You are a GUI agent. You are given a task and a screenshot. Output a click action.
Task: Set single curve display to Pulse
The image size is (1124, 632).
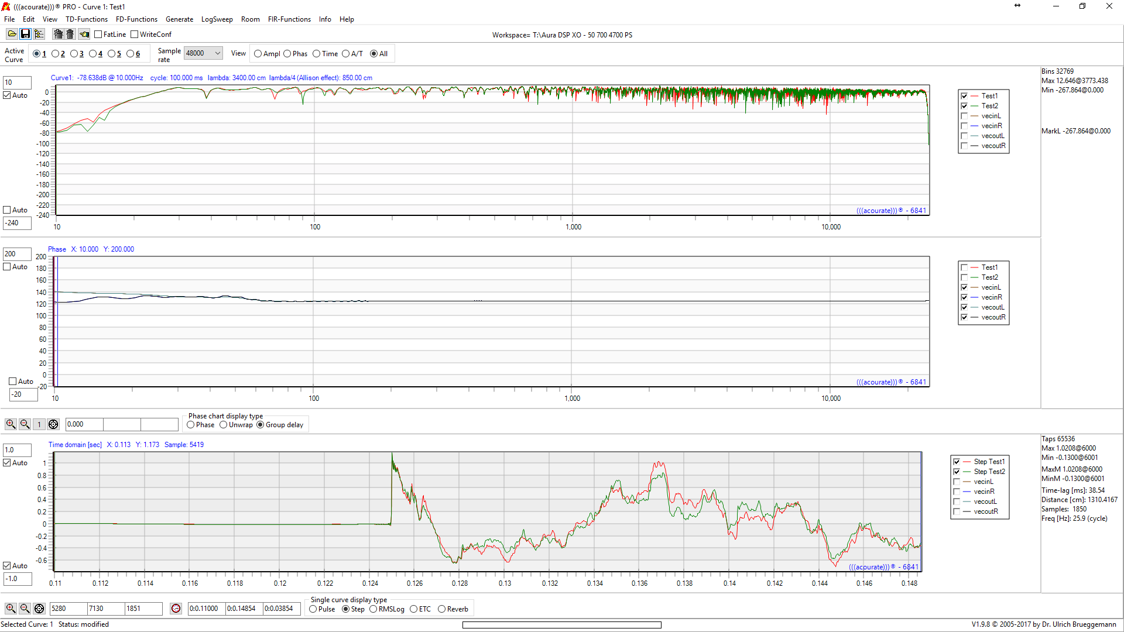click(x=313, y=609)
